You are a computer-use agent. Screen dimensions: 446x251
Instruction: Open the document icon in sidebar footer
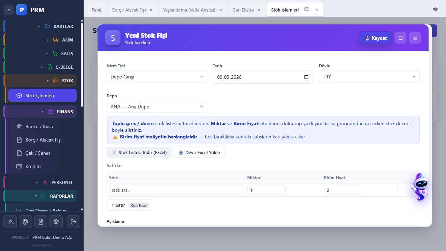[x=41, y=222]
